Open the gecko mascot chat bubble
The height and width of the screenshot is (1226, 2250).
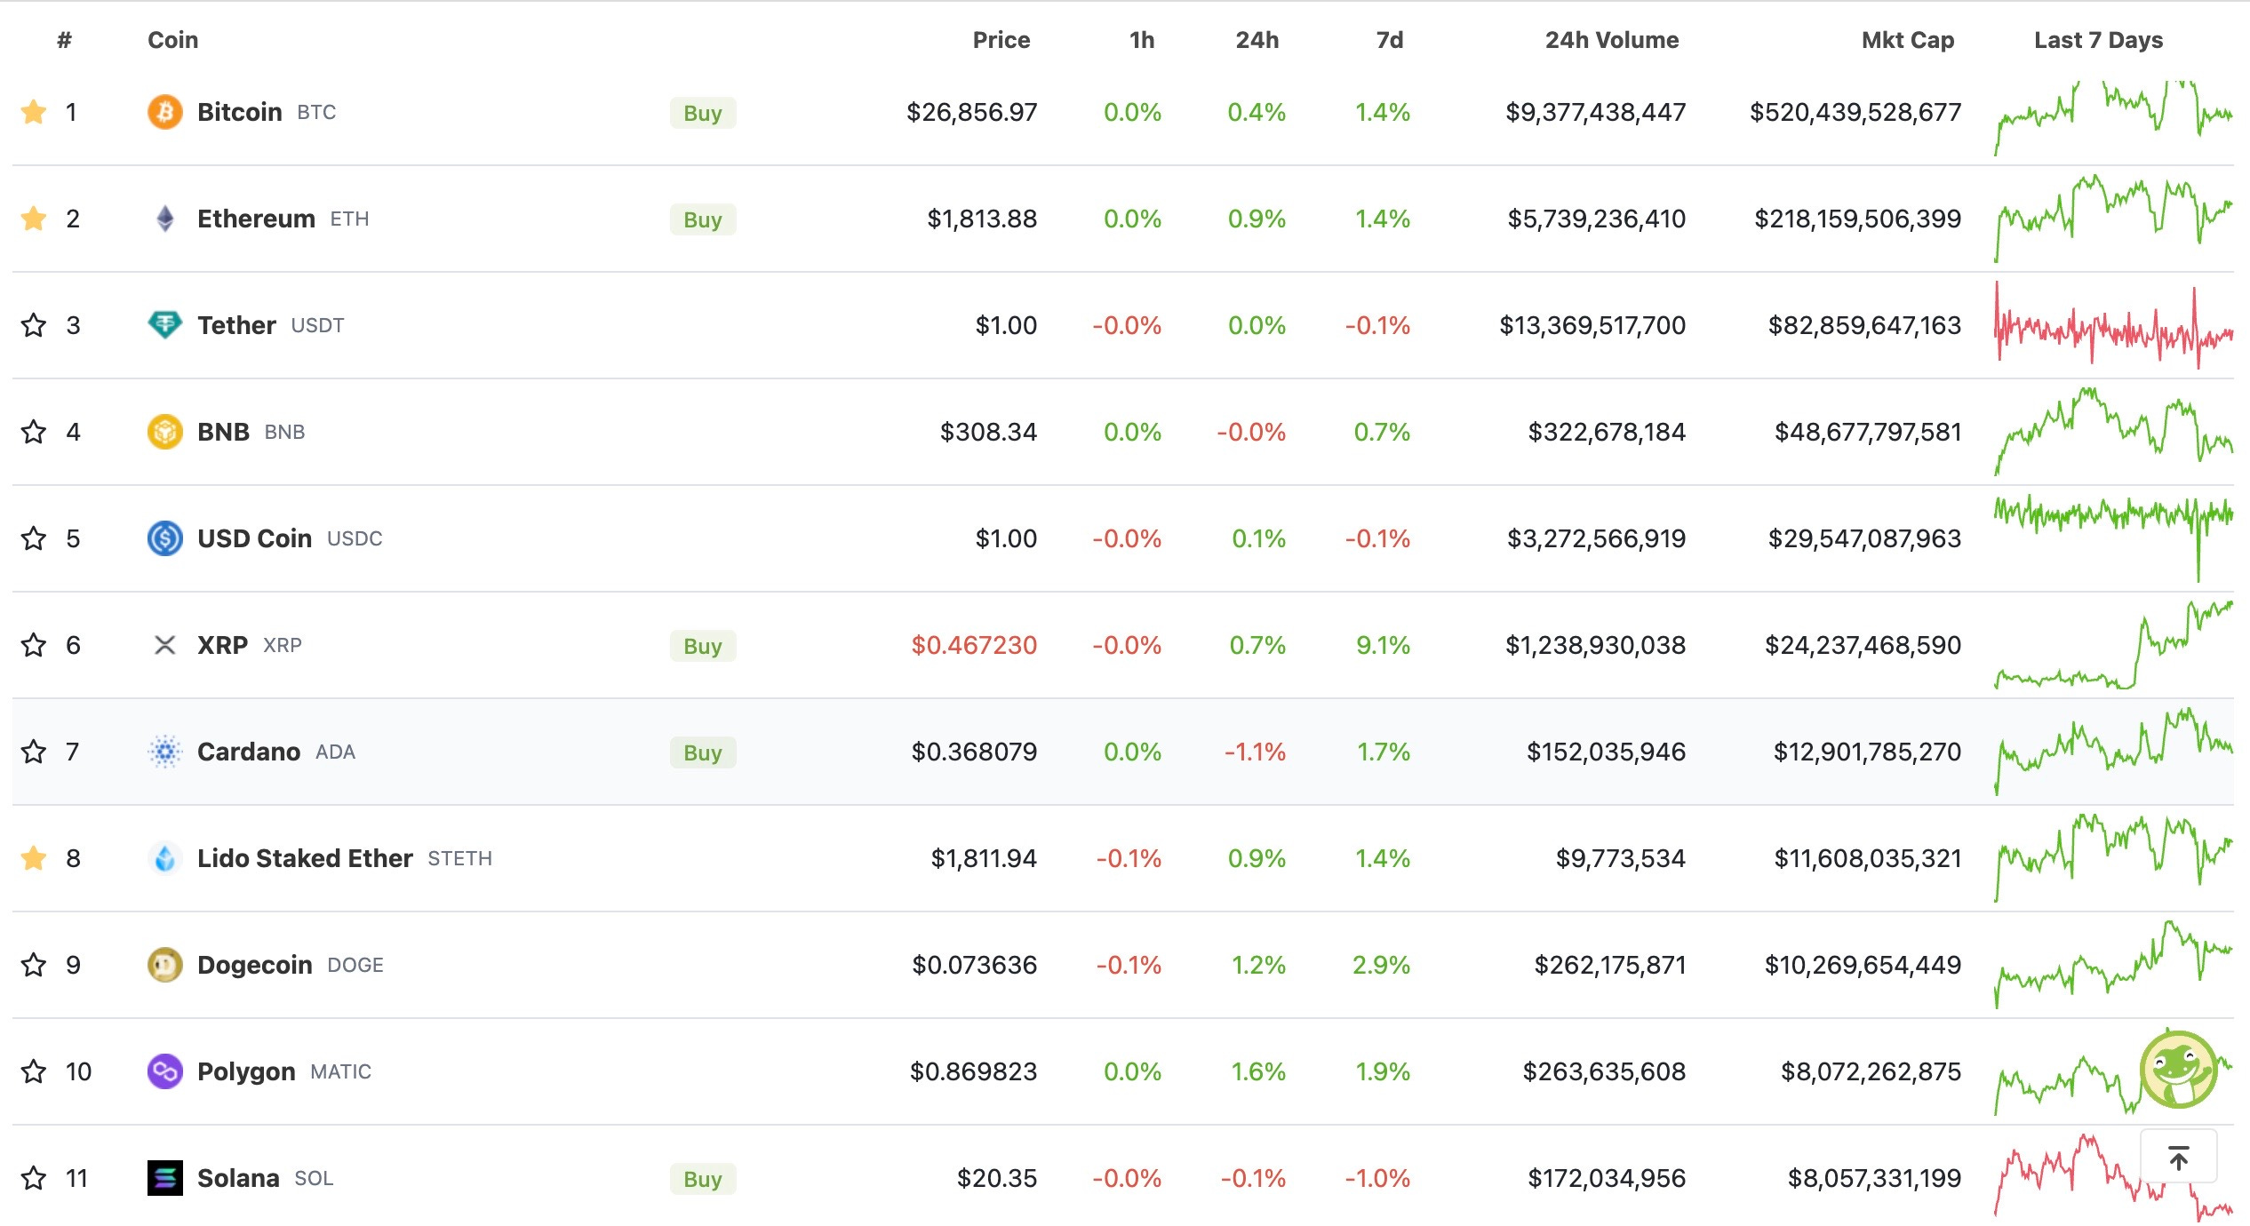[x=2178, y=1070]
